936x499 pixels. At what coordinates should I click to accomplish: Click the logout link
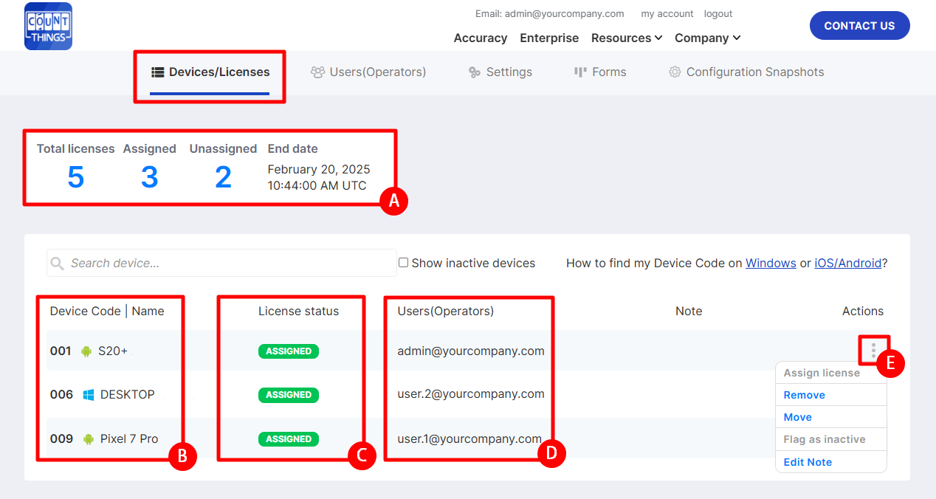[x=718, y=14]
